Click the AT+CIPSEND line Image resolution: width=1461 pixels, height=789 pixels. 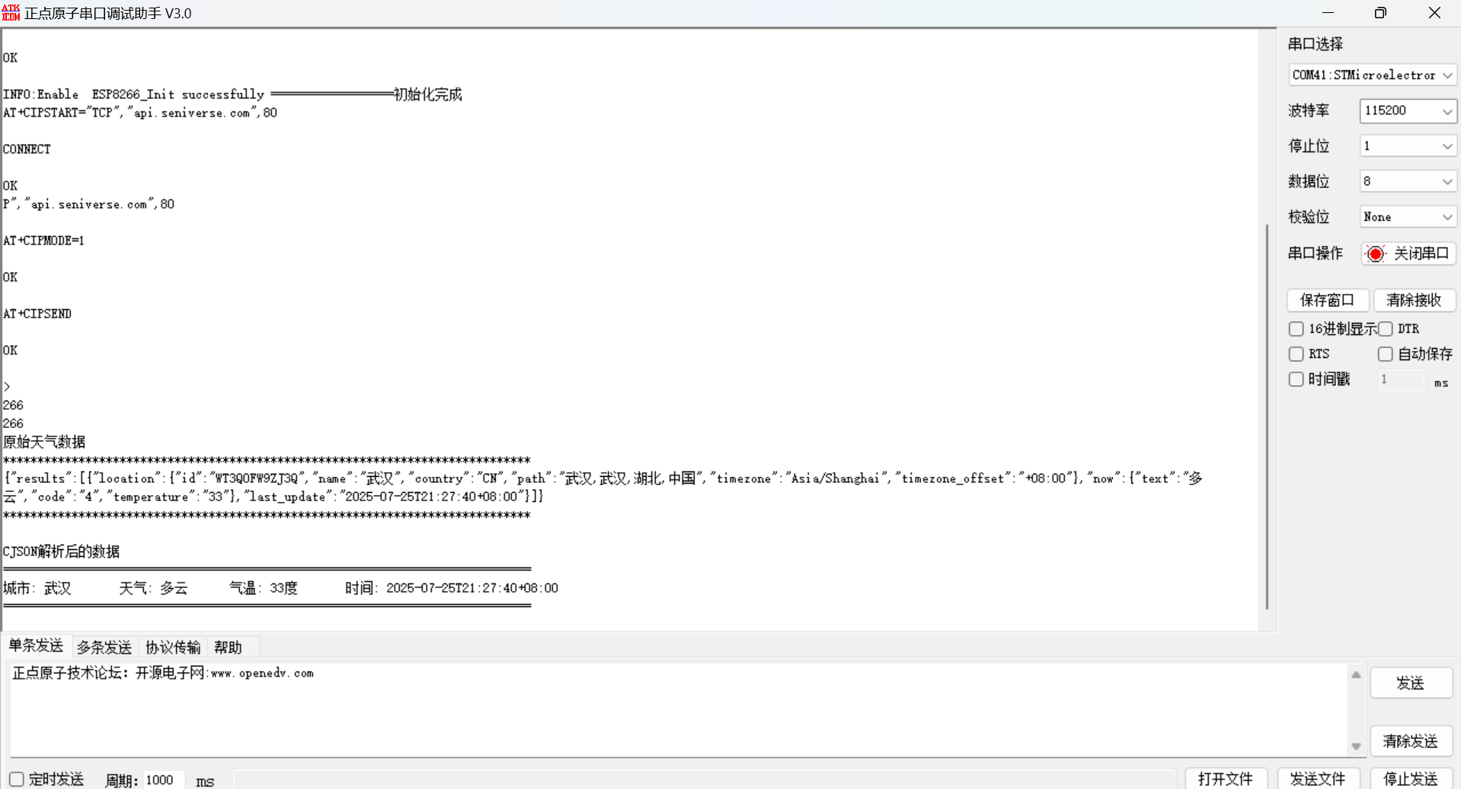click(37, 314)
